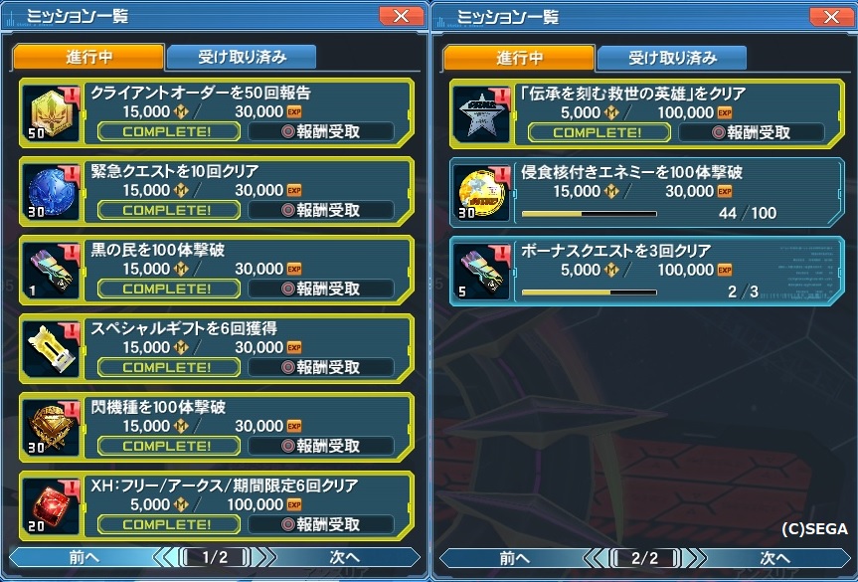Select the silver star icon of 救世の英雄 mission
Viewport: 858px width, 582px height.
click(481, 115)
